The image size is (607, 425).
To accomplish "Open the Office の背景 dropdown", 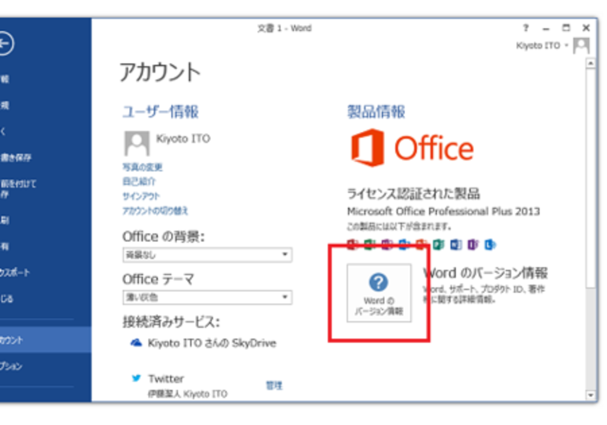I will click(207, 255).
